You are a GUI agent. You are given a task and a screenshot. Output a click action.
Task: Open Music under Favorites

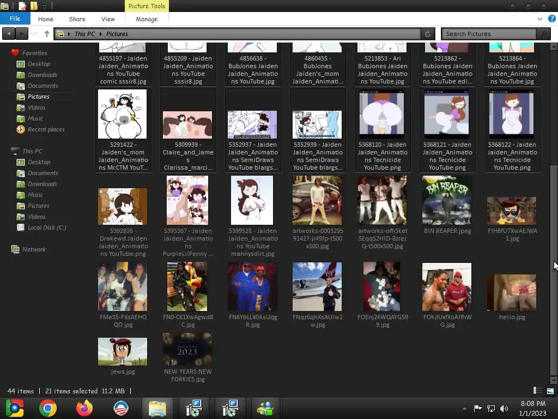[35, 118]
